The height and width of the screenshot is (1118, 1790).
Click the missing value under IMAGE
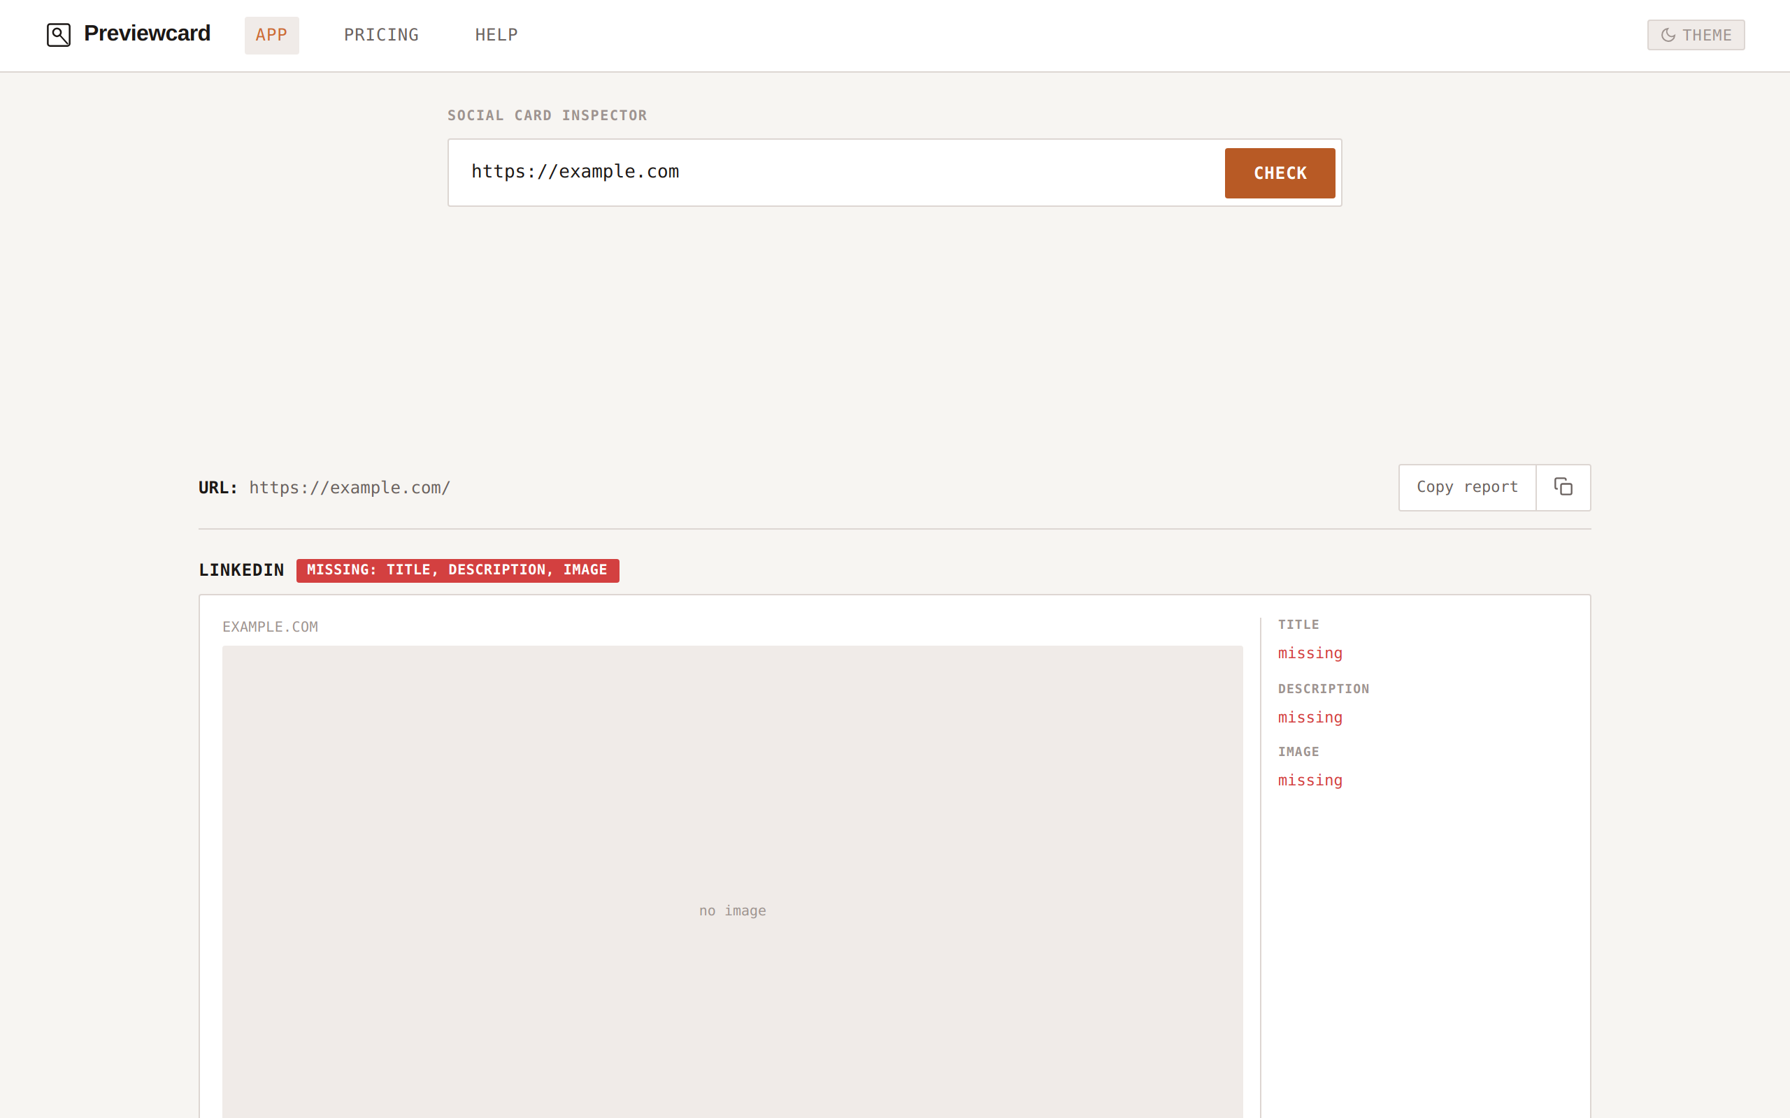pos(1310,781)
